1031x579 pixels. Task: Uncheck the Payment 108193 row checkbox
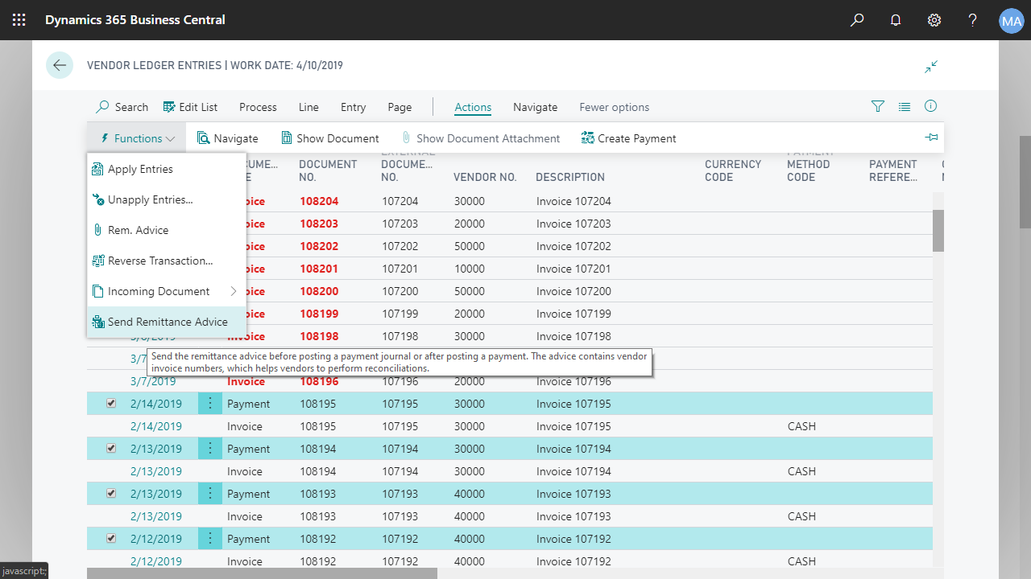pos(111,494)
